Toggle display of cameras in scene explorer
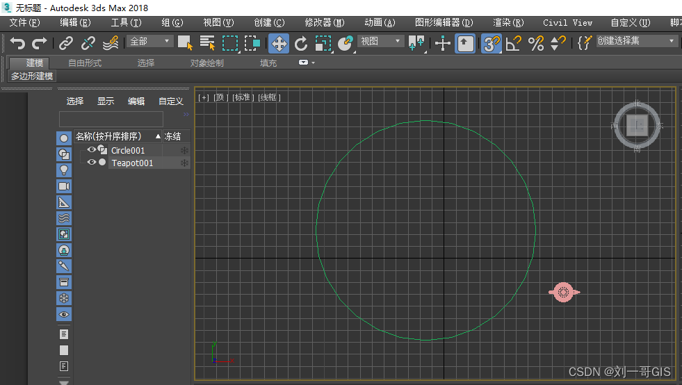The height and width of the screenshot is (385, 682). point(64,186)
